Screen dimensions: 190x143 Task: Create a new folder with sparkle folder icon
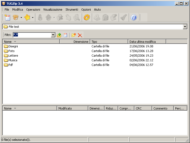pos(74,35)
